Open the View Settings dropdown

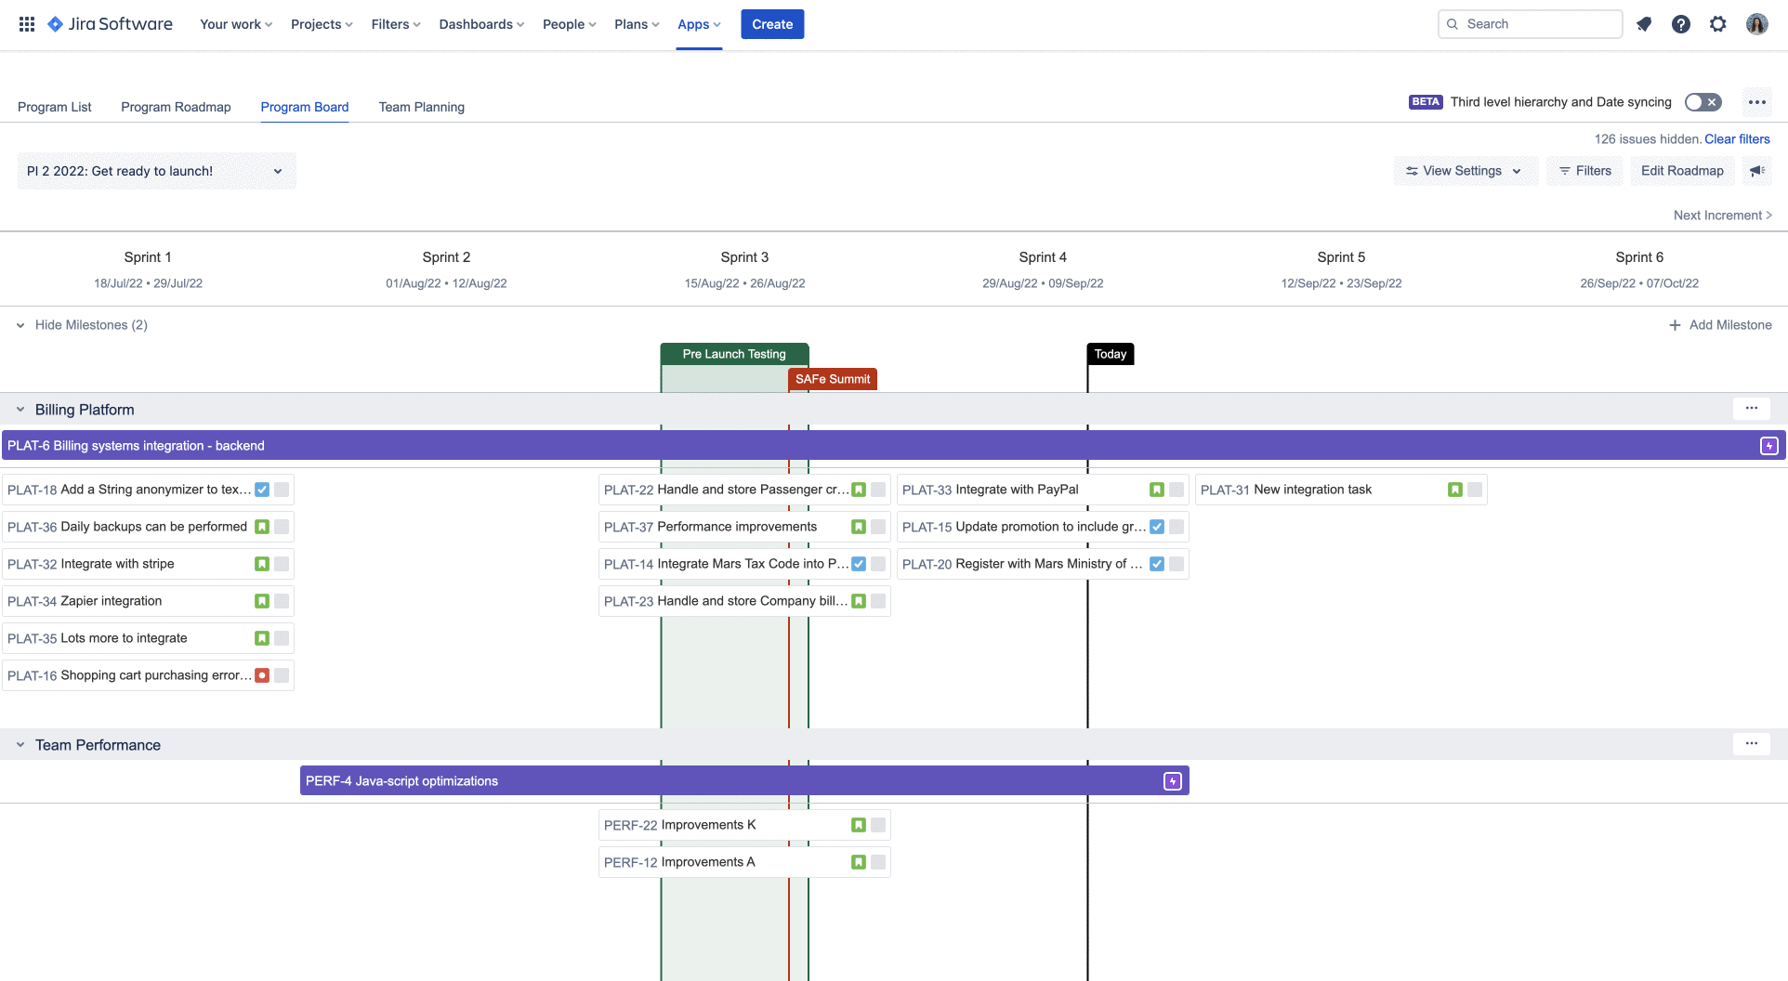1466,171
